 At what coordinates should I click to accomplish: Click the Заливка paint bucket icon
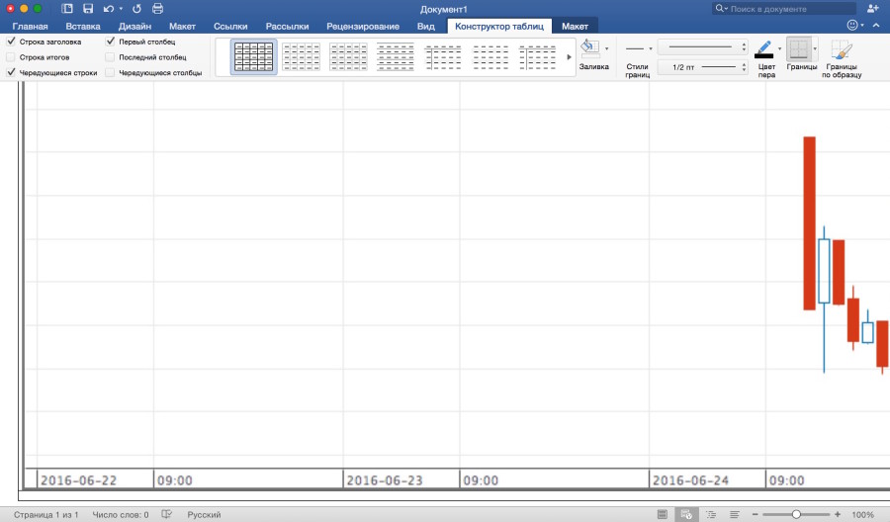(x=589, y=48)
